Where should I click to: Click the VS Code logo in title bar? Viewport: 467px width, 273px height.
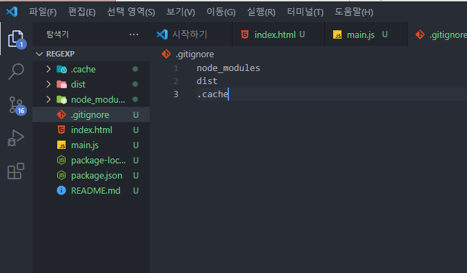(12, 12)
